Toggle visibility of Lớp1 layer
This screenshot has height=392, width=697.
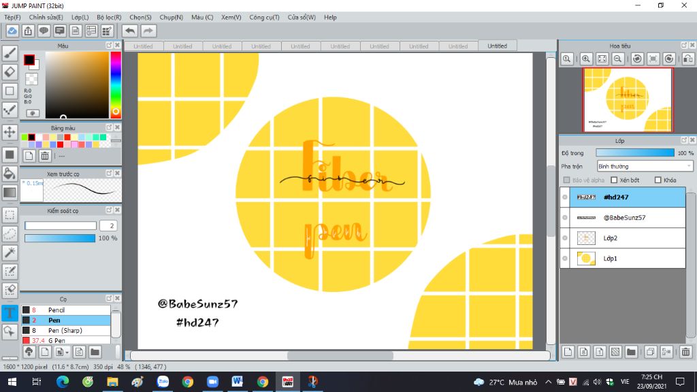(x=565, y=258)
